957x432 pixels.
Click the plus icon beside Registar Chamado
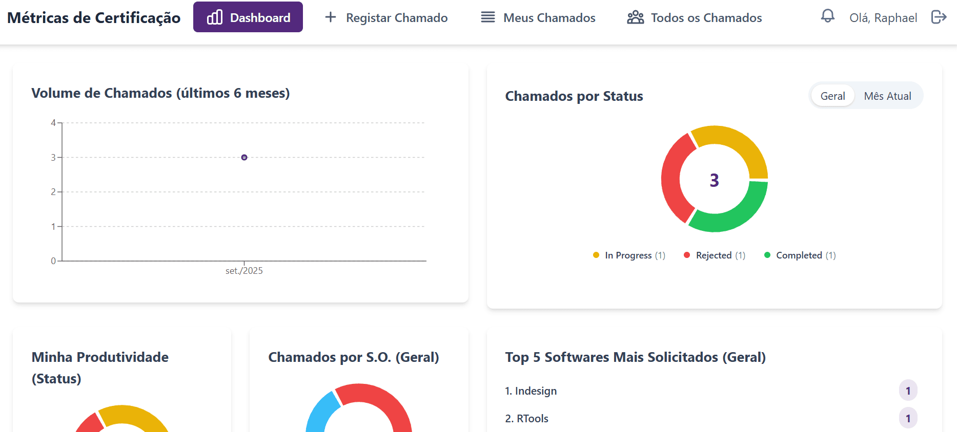point(331,17)
